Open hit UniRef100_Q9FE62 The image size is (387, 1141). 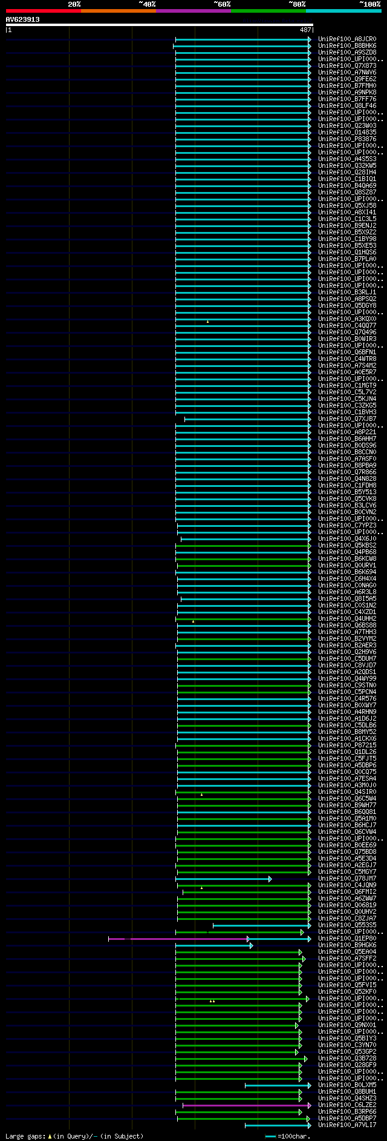coord(347,79)
